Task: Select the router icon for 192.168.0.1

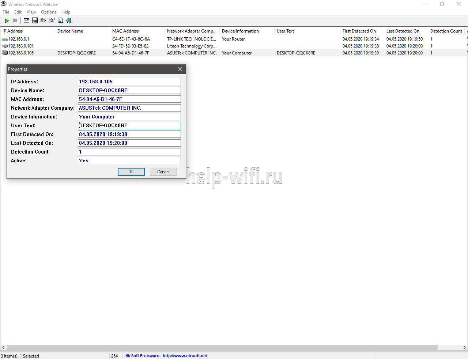Action: click(x=5, y=39)
